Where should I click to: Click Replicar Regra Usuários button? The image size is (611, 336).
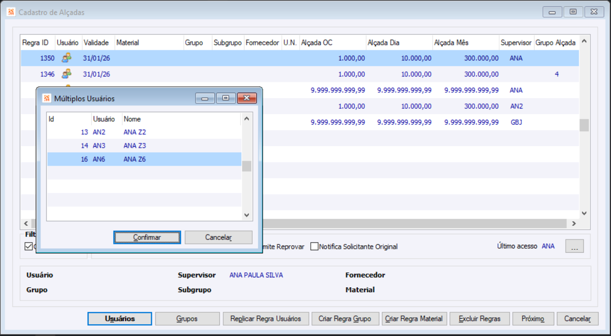(266, 319)
